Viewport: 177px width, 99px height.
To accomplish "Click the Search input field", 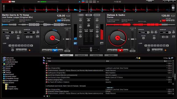I will pos(94,58).
